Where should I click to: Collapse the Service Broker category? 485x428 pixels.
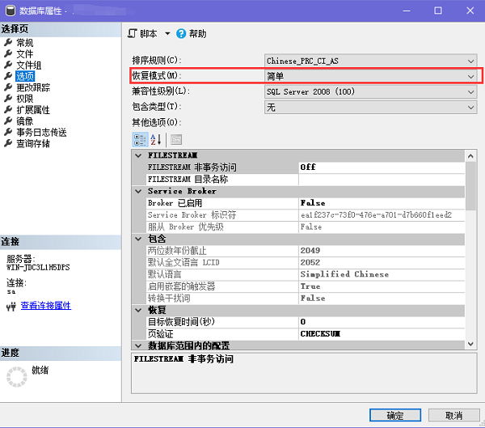pyautogui.click(x=139, y=191)
